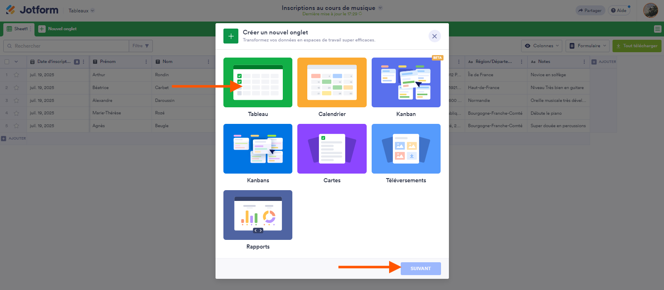Click the Rozé name cell

pyautogui.click(x=183, y=113)
